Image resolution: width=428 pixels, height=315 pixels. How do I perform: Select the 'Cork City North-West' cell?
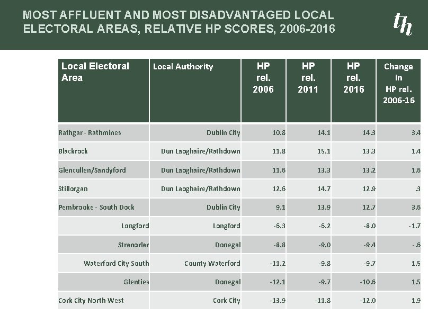coord(104,300)
